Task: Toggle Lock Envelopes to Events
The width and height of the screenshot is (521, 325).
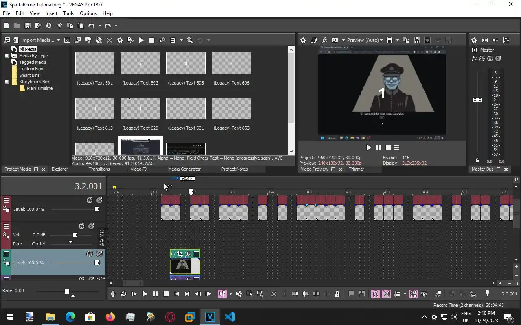Action: tap(414, 294)
